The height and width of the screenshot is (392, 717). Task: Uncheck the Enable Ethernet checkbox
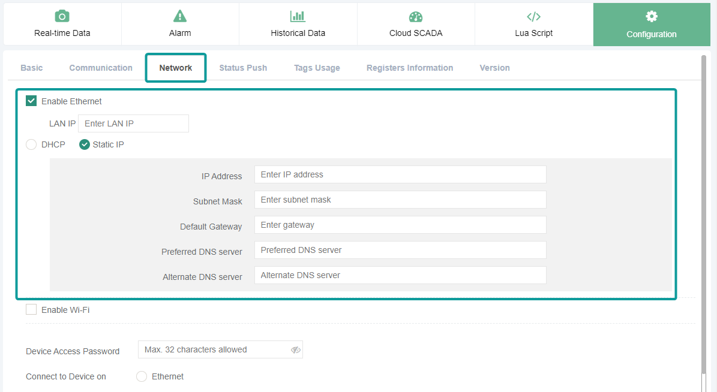coord(31,101)
